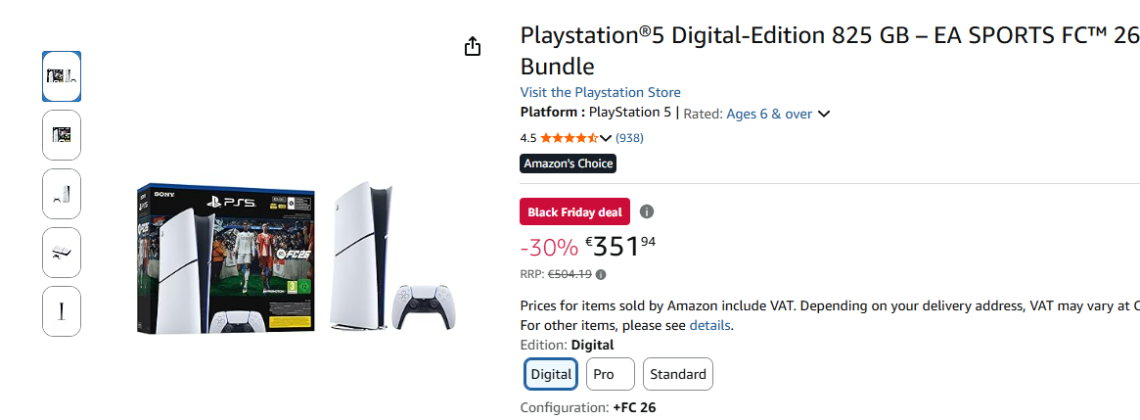Click the info icon next to RRP
This screenshot has height=420, width=1140.
coord(601,274)
